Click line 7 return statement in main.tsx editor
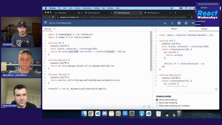This screenshot has width=222, height=125. point(88,52)
